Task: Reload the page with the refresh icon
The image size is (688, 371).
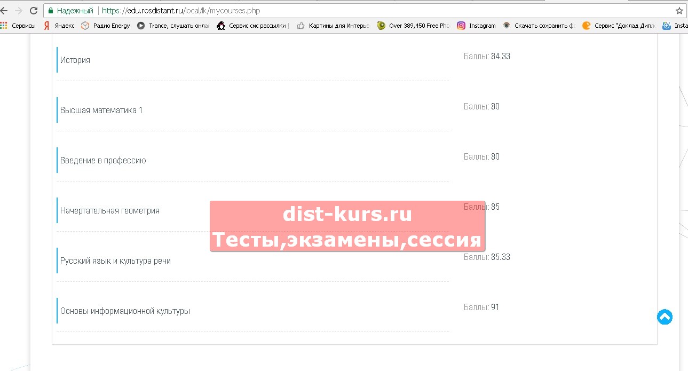Action: 34,11
